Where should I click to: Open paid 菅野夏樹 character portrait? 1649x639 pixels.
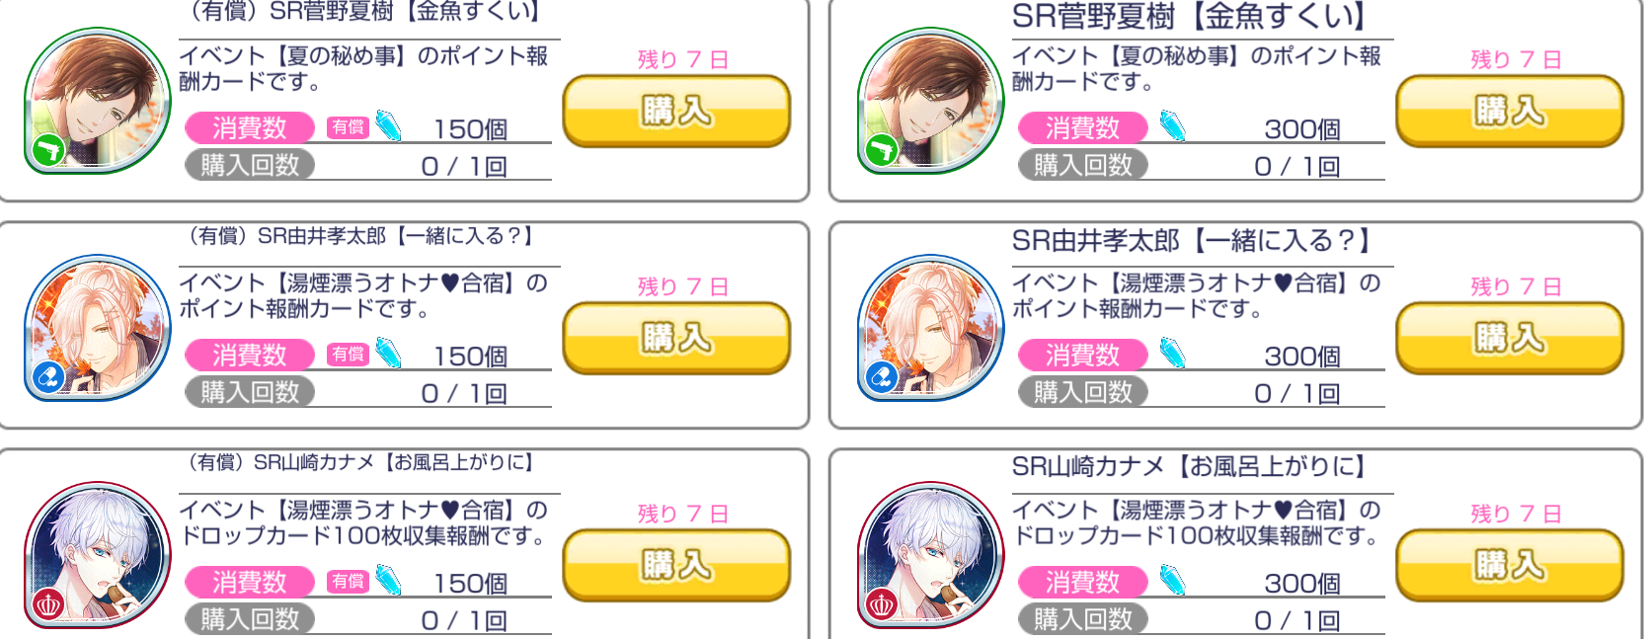click(x=97, y=101)
